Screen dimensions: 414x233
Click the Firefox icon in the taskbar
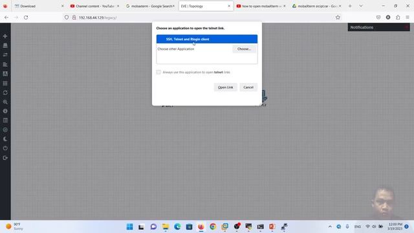(x=201, y=227)
